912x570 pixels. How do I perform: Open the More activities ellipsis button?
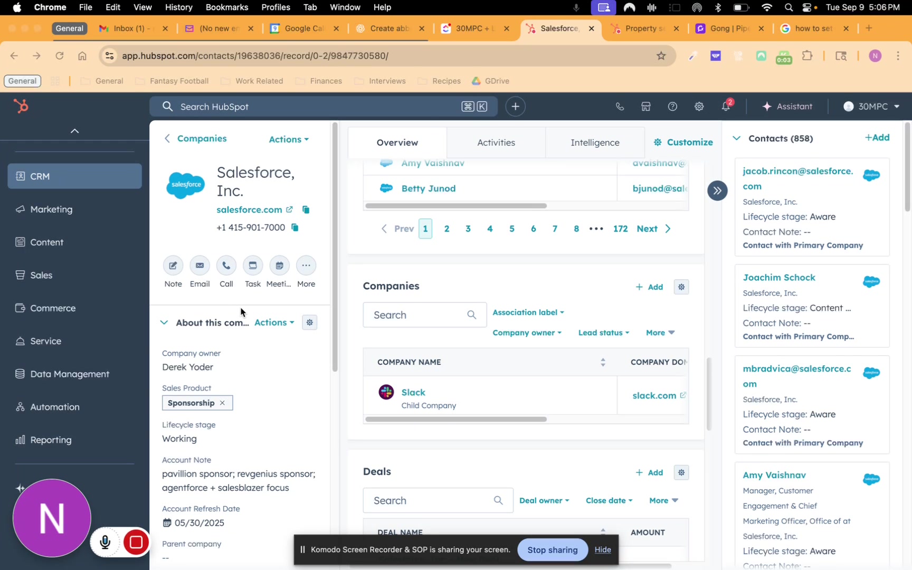(x=306, y=265)
